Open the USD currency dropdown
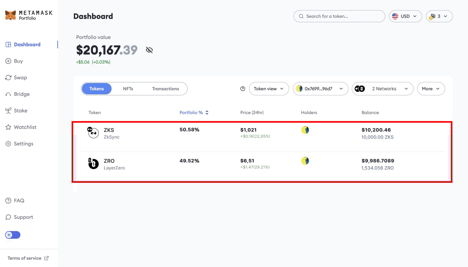Viewport: 468px width, 267px height. click(405, 16)
